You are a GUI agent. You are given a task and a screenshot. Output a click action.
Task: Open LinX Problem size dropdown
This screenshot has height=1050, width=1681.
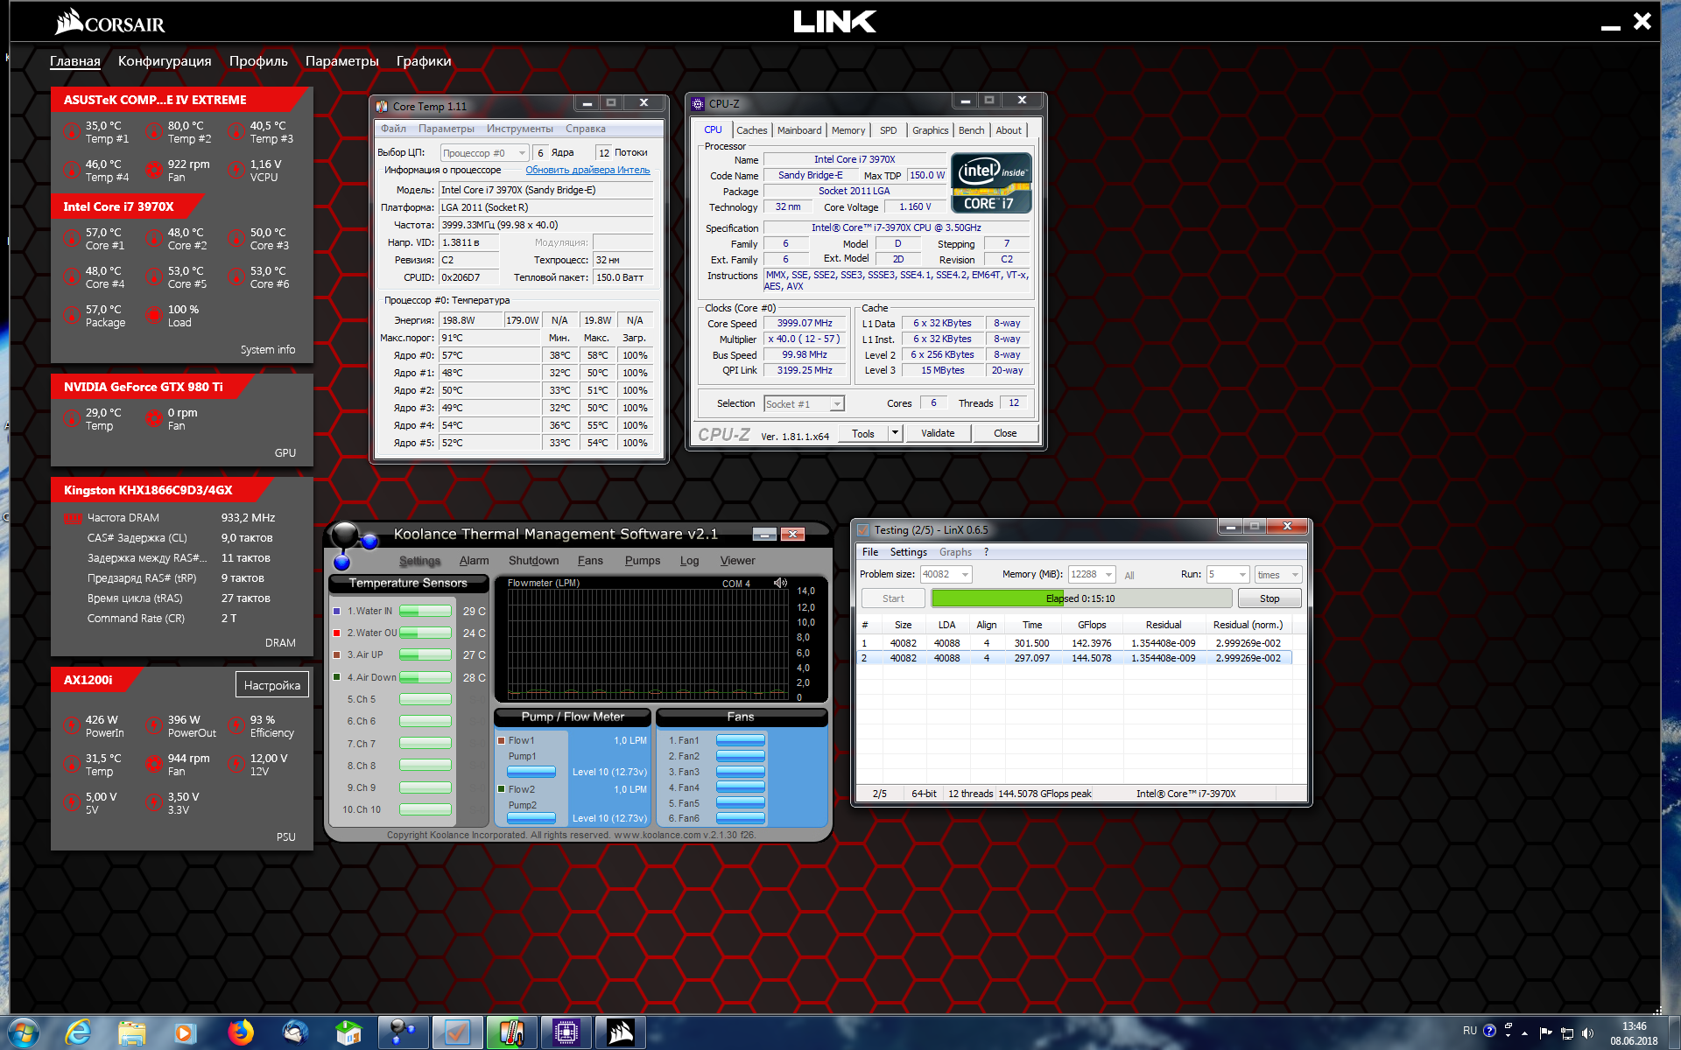coord(965,575)
